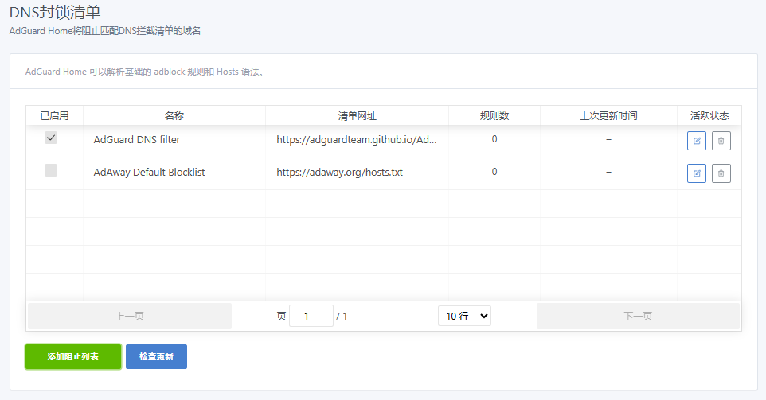Click the green 添加阻止列表 button

(73, 356)
